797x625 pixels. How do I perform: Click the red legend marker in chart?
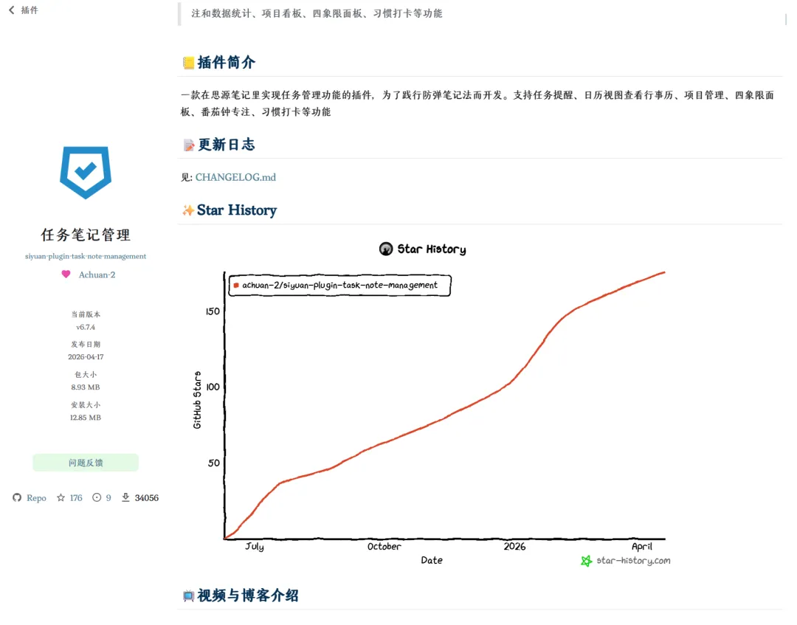tap(236, 285)
